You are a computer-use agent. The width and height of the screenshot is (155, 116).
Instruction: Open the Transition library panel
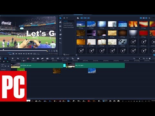60,26
